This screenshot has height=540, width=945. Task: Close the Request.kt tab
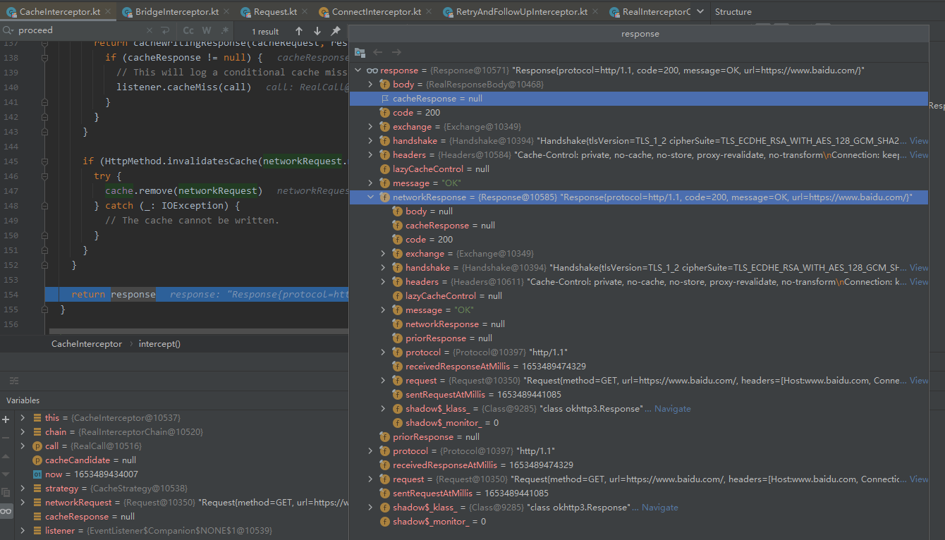coord(303,12)
